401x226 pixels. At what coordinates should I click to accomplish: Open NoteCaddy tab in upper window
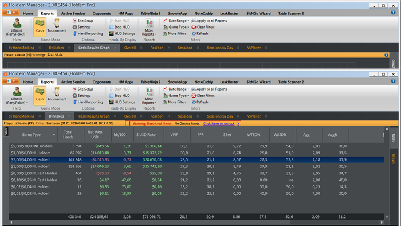click(203, 13)
